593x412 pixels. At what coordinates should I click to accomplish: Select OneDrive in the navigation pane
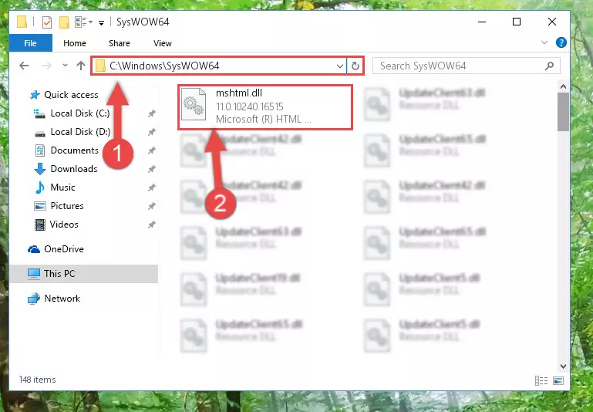click(x=64, y=249)
